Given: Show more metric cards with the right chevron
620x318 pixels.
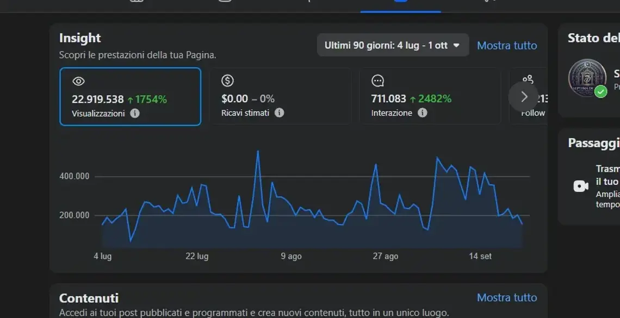Looking at the screenshot, I should 524,97.
